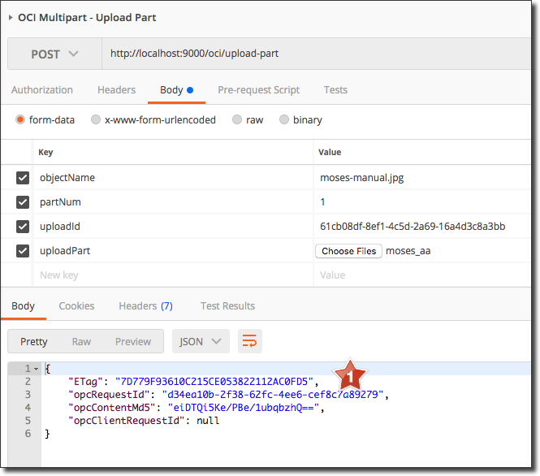Screen dimensions: 540x476
Task: Click the objectName key cell
Action: coord(173,178)
